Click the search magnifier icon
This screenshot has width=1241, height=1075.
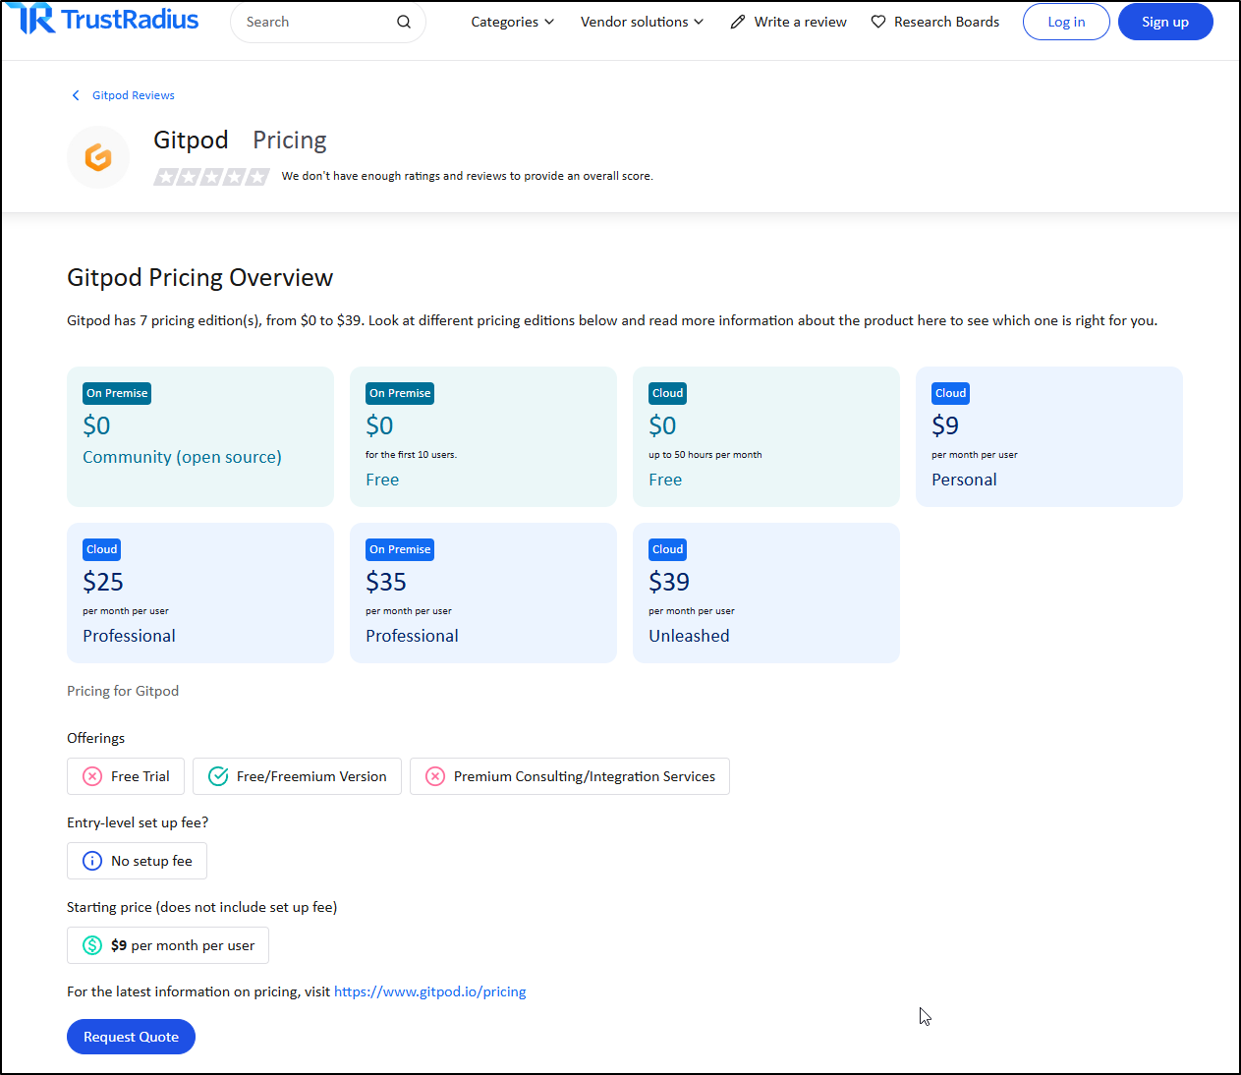404,22
